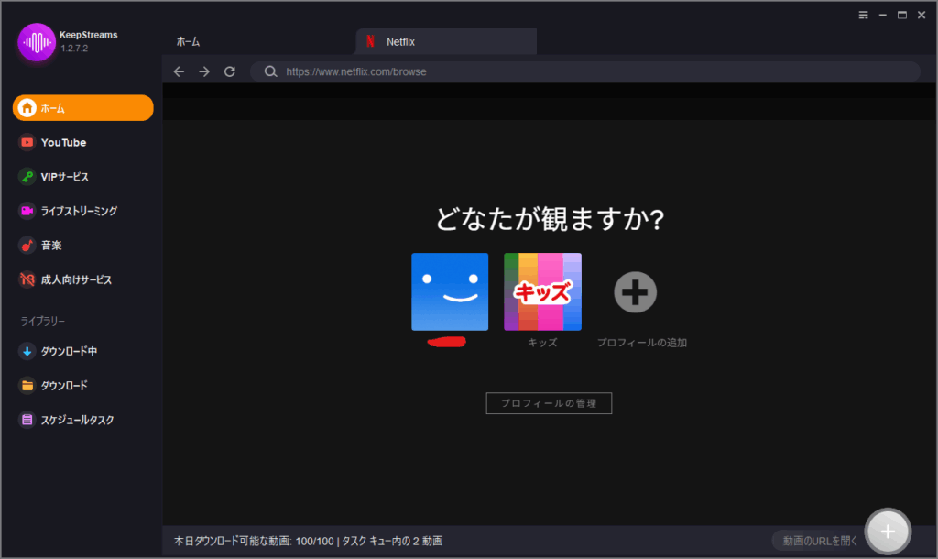This screenshot has height=559, width=938.
Task: Open the hamburger menu in title bar
Action: tap(863, 15)
